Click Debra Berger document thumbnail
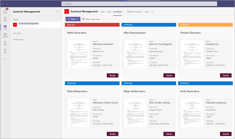The width and height of the screenshot is (235, 139). coord(79,113)
